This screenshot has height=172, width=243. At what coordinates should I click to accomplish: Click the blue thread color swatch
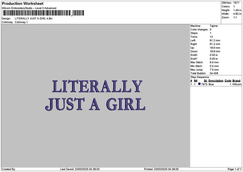coord(199,84)
